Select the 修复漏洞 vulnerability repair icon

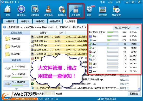tap(35, 11)
